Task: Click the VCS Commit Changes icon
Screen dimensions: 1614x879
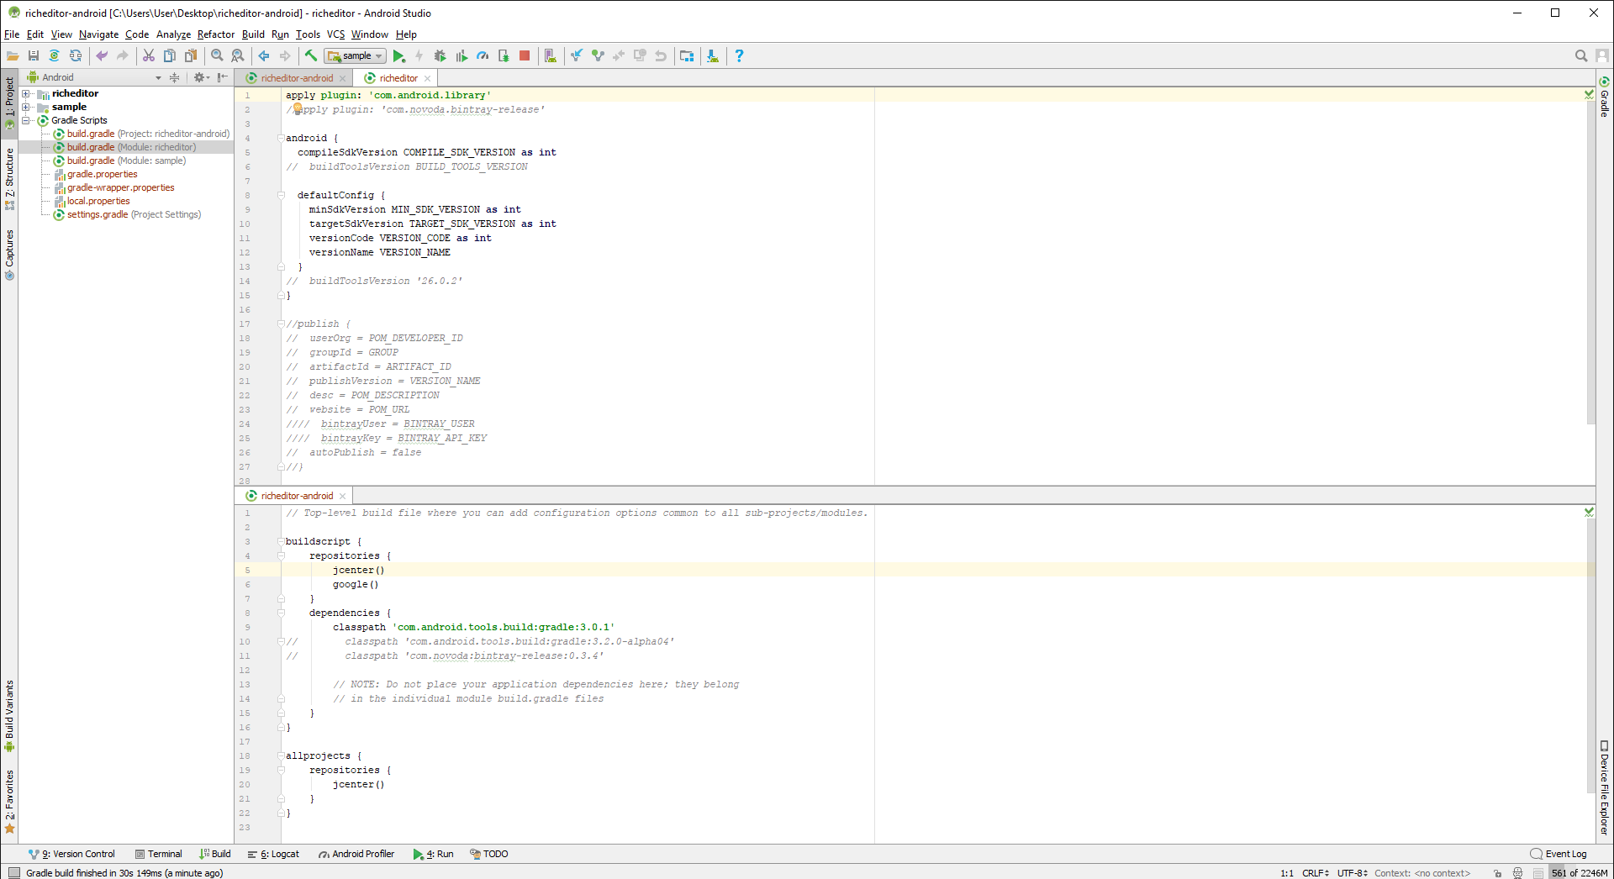Action: point(598,55)
